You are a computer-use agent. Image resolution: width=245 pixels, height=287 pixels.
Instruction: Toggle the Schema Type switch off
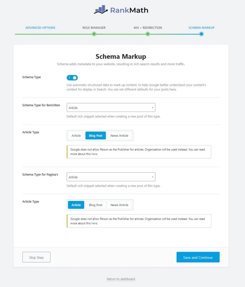pos(72,78)
